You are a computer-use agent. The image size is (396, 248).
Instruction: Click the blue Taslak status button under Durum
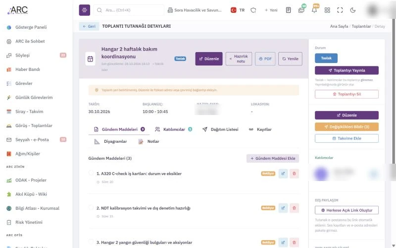point(326,58)
